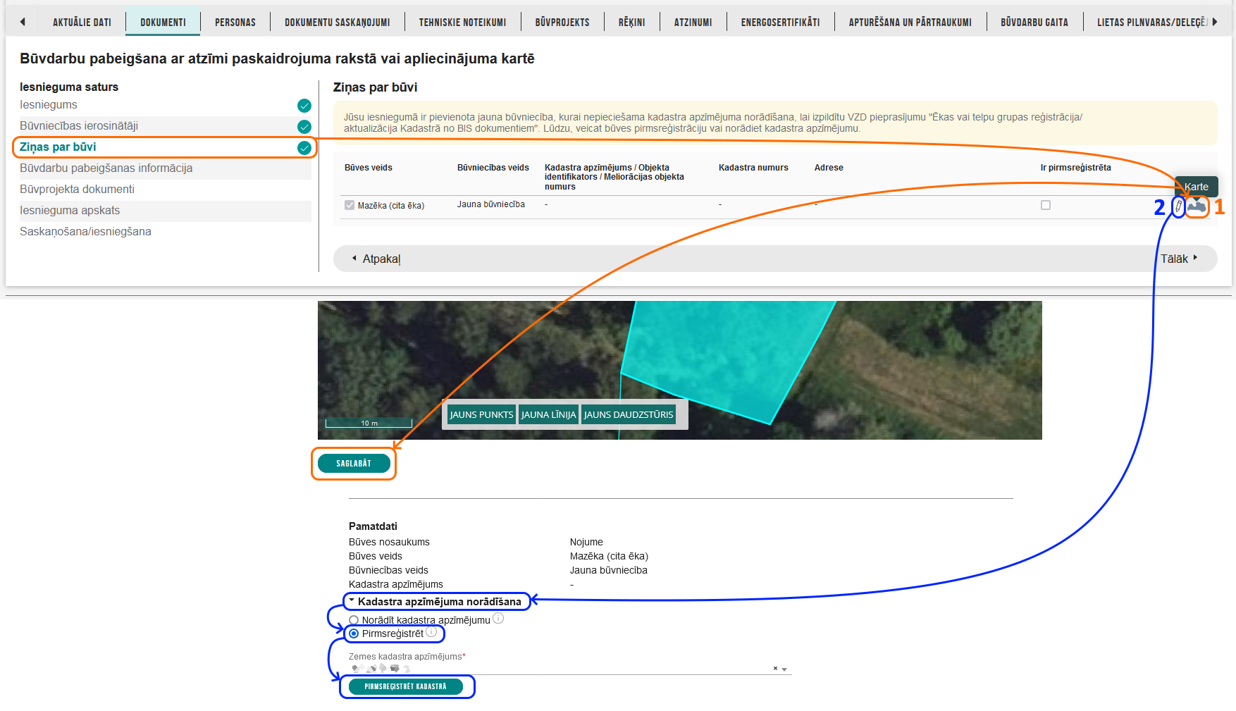Screen dimensions: 1236x711
Task: Select the Pirmsreģistrēt radio option
Action: [x=354, y=633]
